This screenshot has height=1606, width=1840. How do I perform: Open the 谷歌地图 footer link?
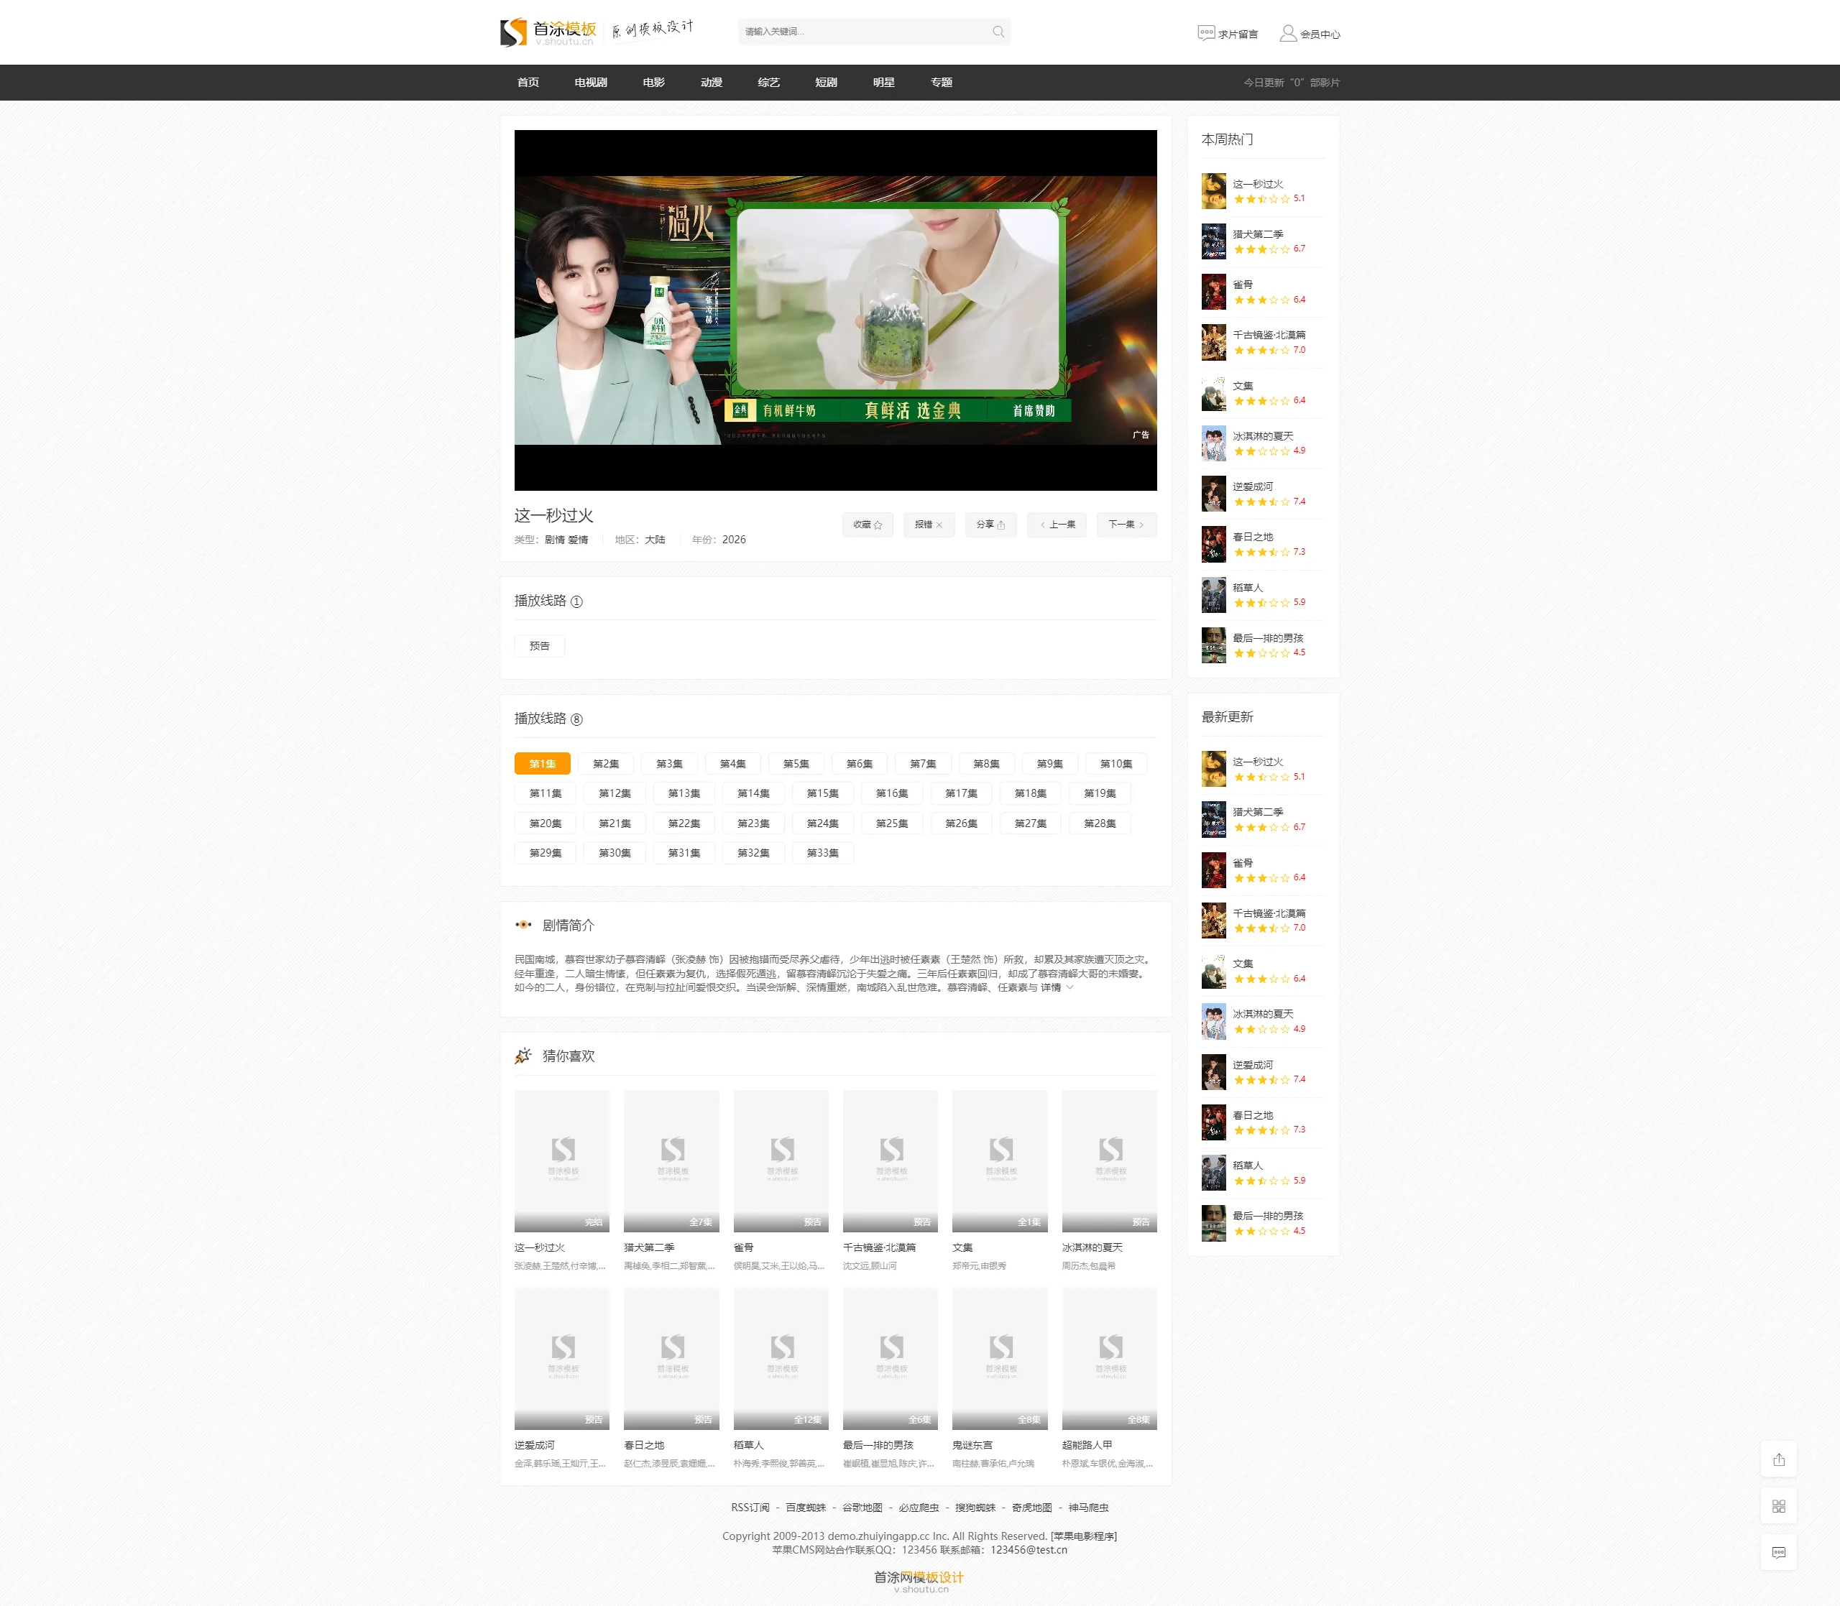click(x=862, y=1508)
